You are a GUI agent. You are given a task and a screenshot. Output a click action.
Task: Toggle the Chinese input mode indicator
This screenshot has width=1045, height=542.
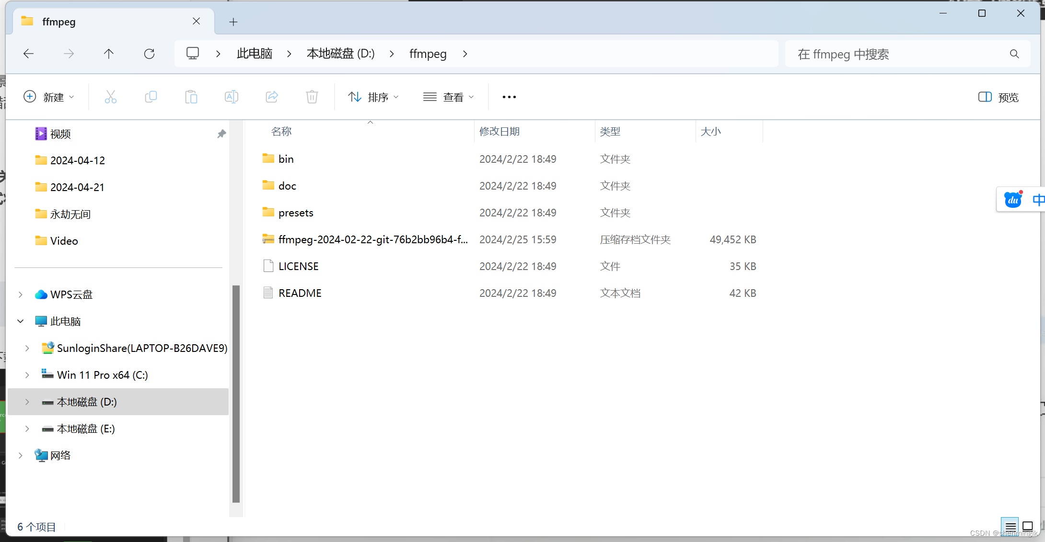tap(1038, 199)
